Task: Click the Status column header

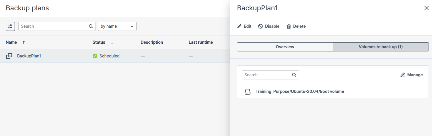Action: click(99, 42)
